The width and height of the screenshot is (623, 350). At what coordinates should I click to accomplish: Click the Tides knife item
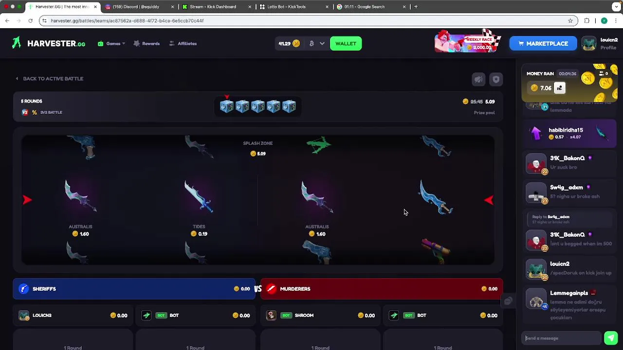pyautogui.click(x=199, y=197)
